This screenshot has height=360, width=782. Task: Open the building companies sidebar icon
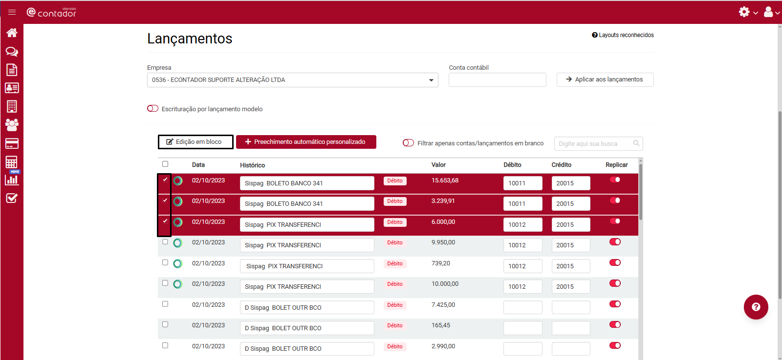(x=12, y=106)
